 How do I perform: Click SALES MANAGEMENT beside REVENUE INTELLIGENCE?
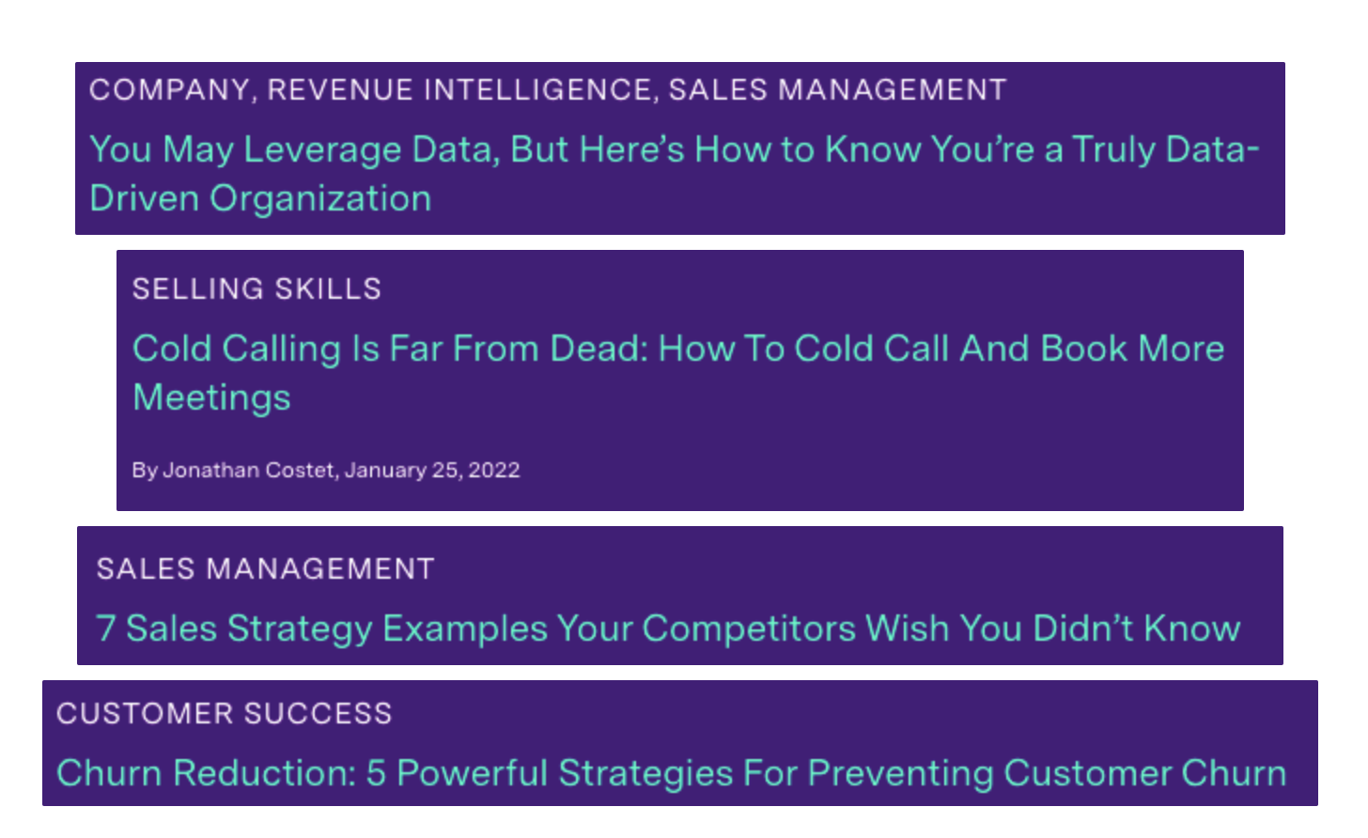tap(837, 90)
